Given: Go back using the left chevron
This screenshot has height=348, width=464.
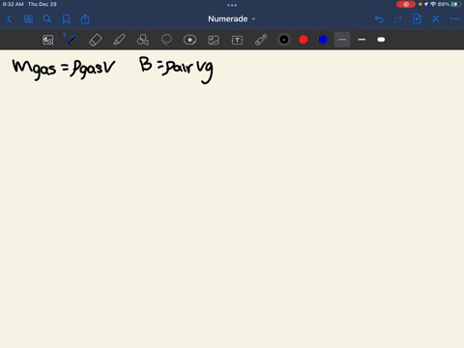Looking at the screenshot, I should click(x=9, y=19).
